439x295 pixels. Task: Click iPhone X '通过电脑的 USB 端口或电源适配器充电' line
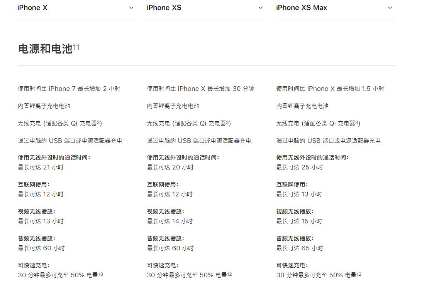pos(70,141)
